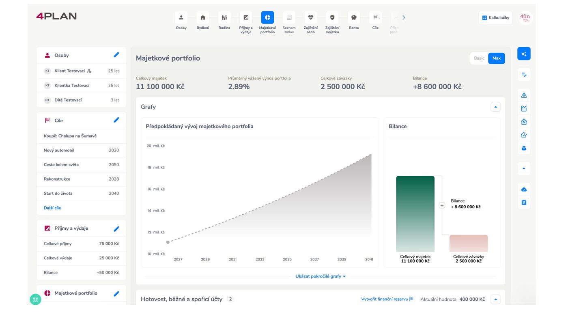Screen dimensions: 568x319
Task: Collapse the Grafy section
Action: click(x=495, y=106)
